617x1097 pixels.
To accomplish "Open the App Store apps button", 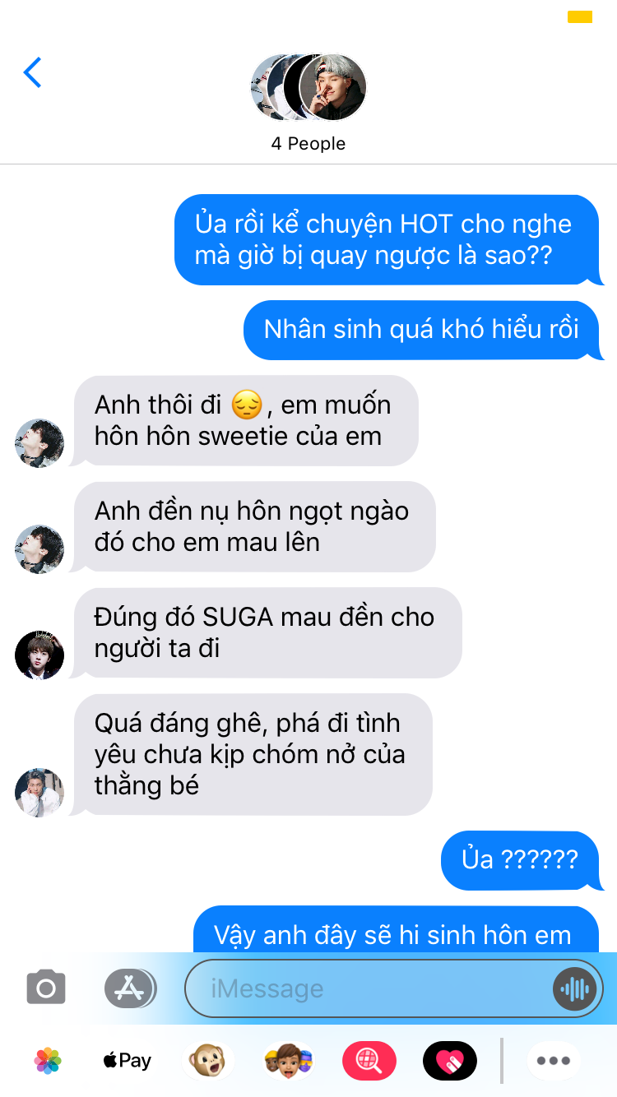I will click(130, 988).
